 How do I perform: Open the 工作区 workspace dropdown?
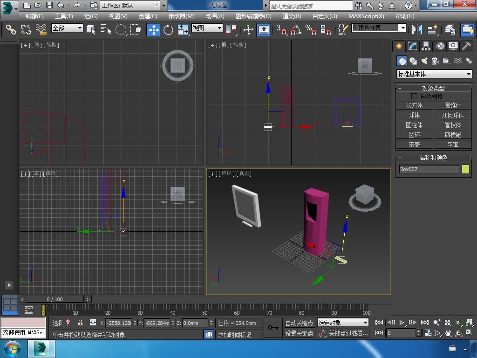point(130,5)
